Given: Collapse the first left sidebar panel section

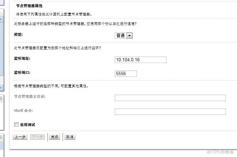Looking at the screenshot, I should 1,98.
